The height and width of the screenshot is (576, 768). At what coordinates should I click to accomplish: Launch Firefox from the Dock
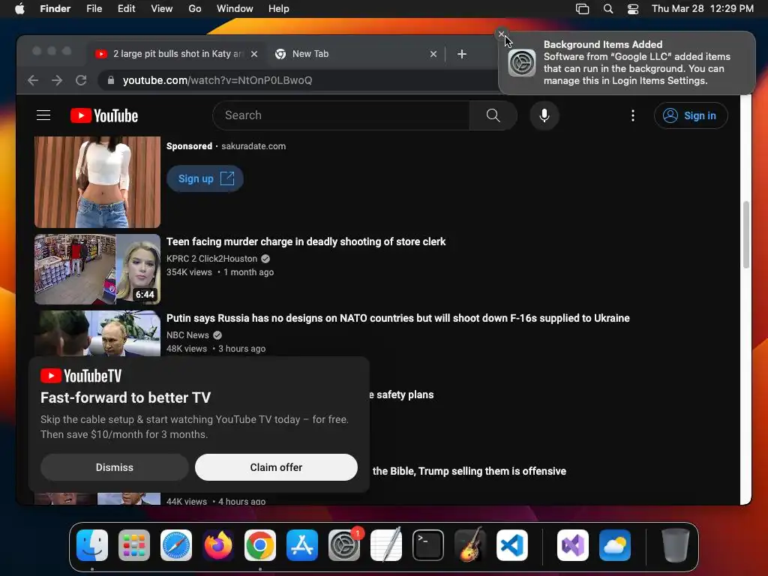(218, 545)
